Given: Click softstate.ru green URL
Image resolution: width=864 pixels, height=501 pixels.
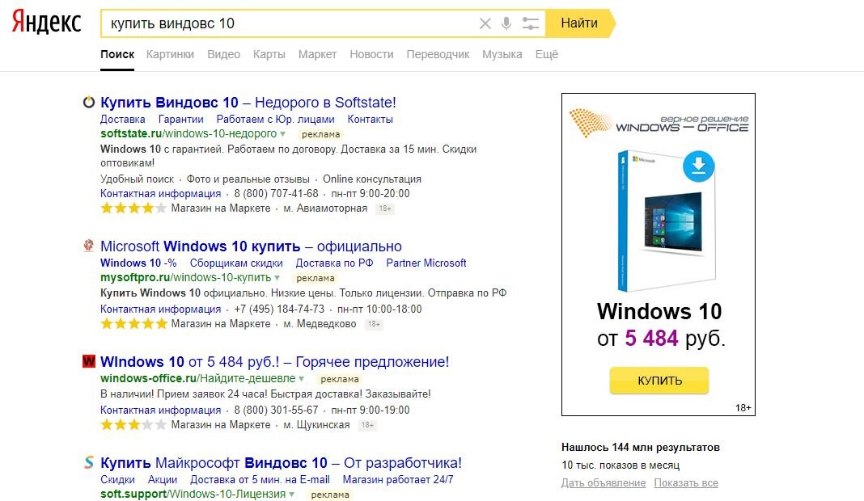Looking at the screenshot, I should [188, 133].
